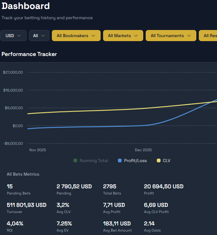217x235 pixels.
Task: Select the yellow CLV legend color swatch
Action: [159, 160]
